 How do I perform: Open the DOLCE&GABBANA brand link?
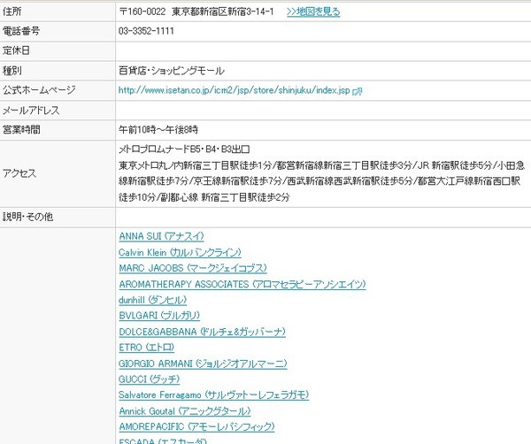(202, 332)
